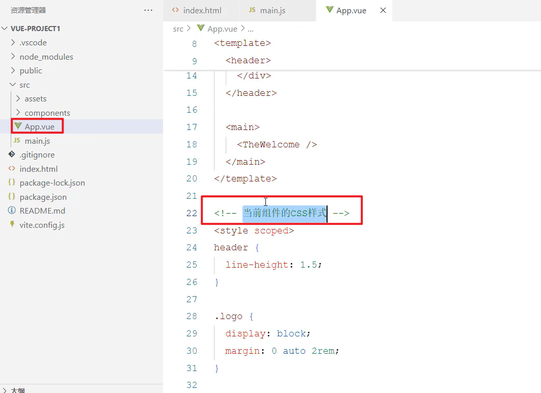Click the JS icon on the main.js tab

point(252,10)
